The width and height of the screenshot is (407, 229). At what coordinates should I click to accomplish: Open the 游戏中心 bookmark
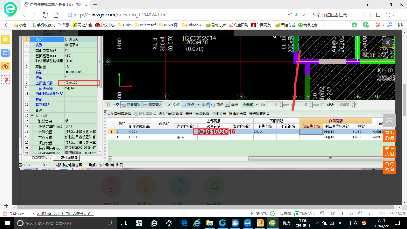[105, 25]
